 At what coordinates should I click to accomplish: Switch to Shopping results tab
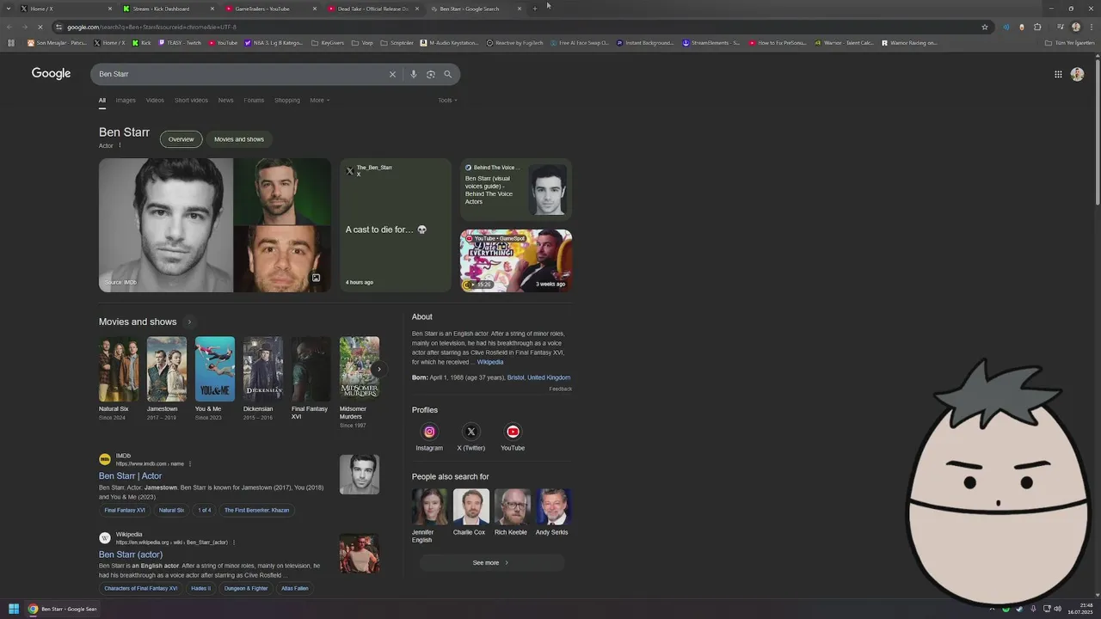point(287,100)
